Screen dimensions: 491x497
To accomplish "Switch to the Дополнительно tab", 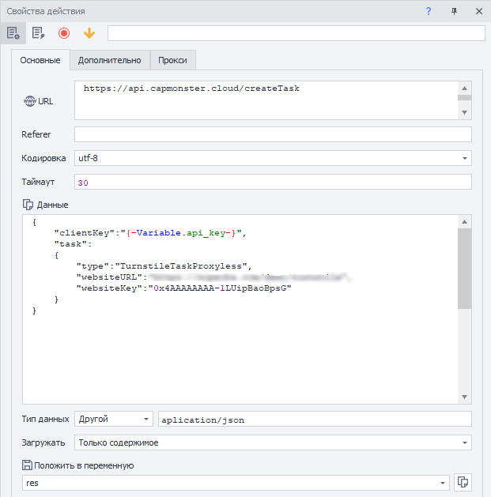I will 109,60.
